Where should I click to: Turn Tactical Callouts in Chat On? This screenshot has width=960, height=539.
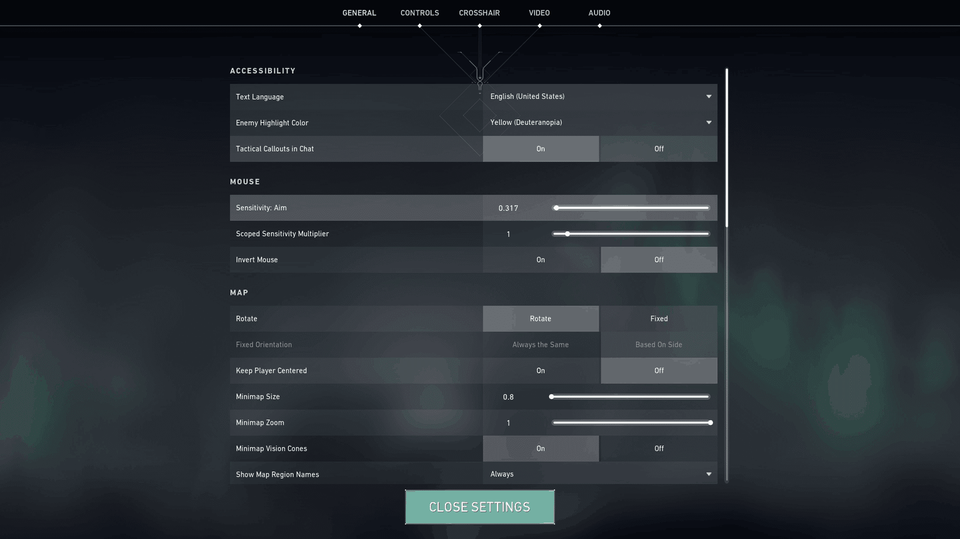pos(541,149)
